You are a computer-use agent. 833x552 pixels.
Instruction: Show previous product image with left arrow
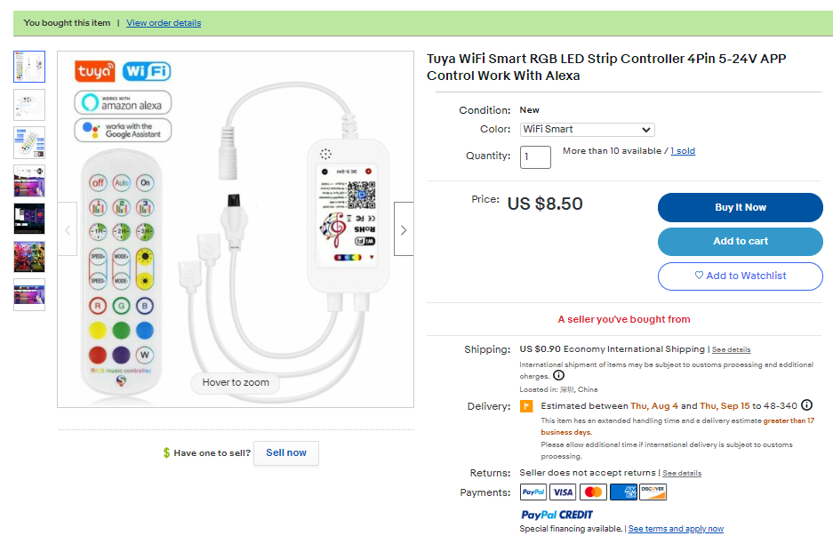pyautogui.click(x=68, y=229)
